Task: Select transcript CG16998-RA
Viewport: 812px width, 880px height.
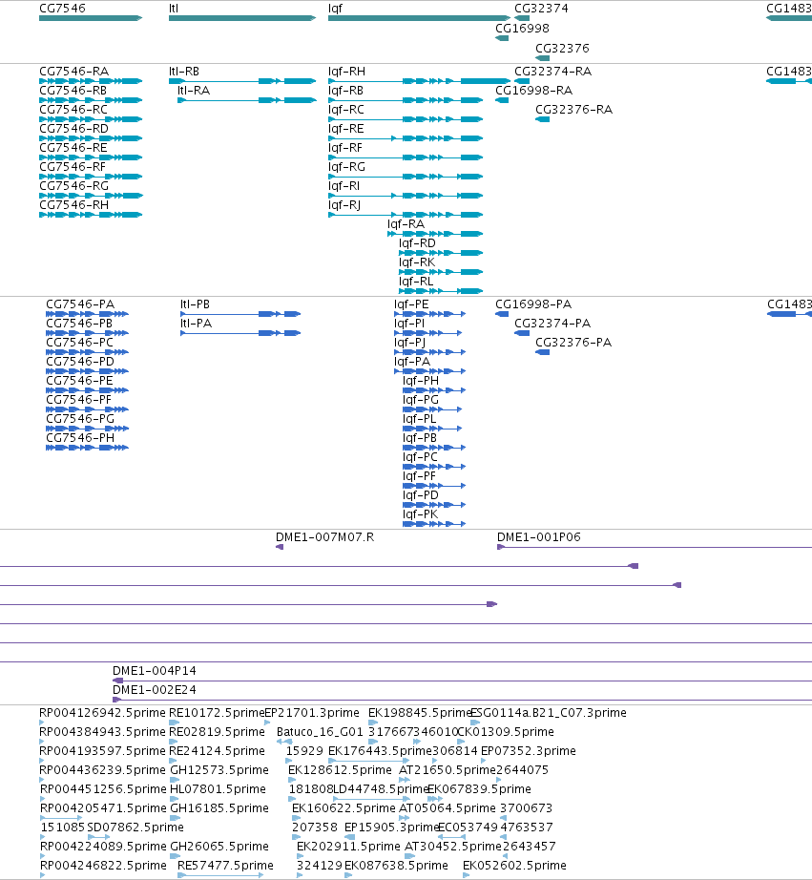Action: pyautogui.click(x=533, y=91)
